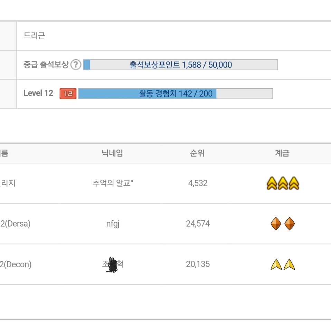The height and width of the screenshot is (331, 331).
Task: Click the Dersa server row entry
Action: (15, 224)
